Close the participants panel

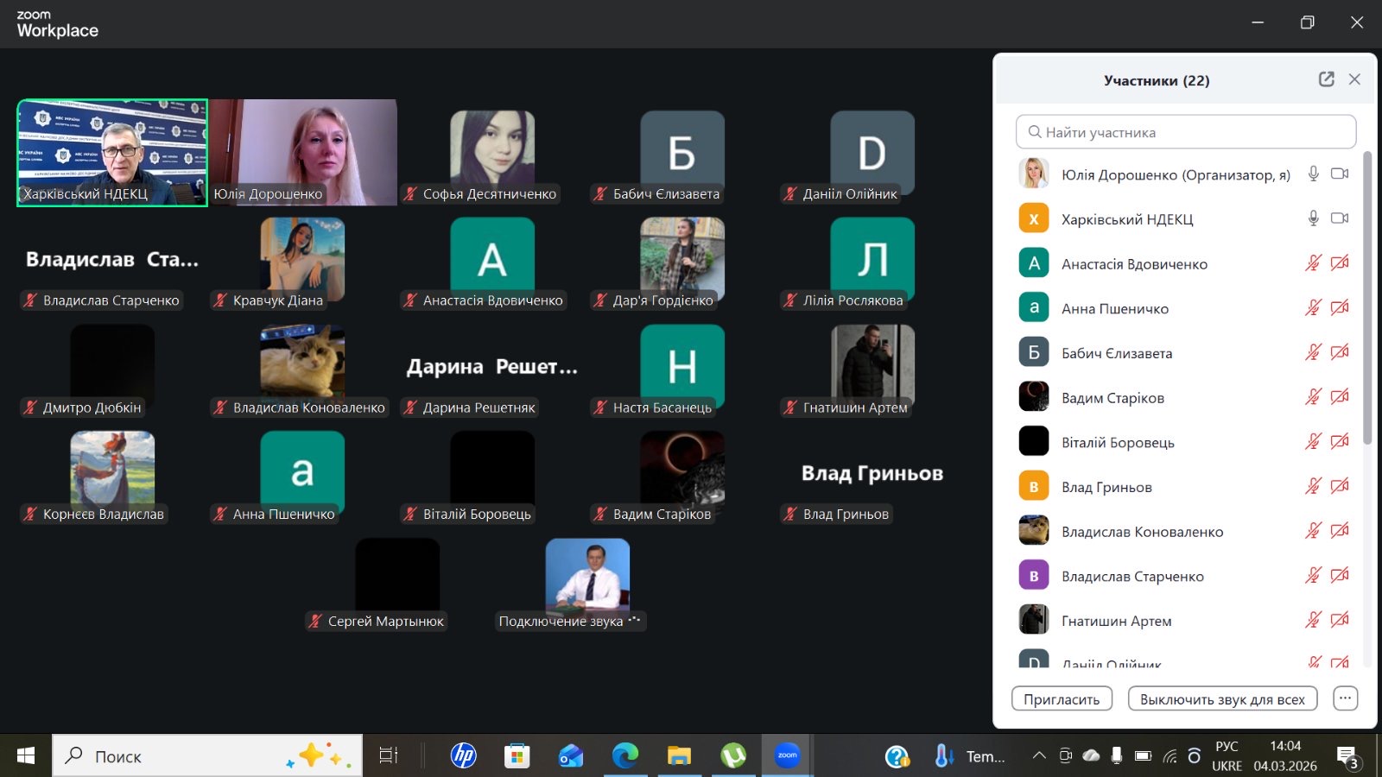click(1354, 79)
